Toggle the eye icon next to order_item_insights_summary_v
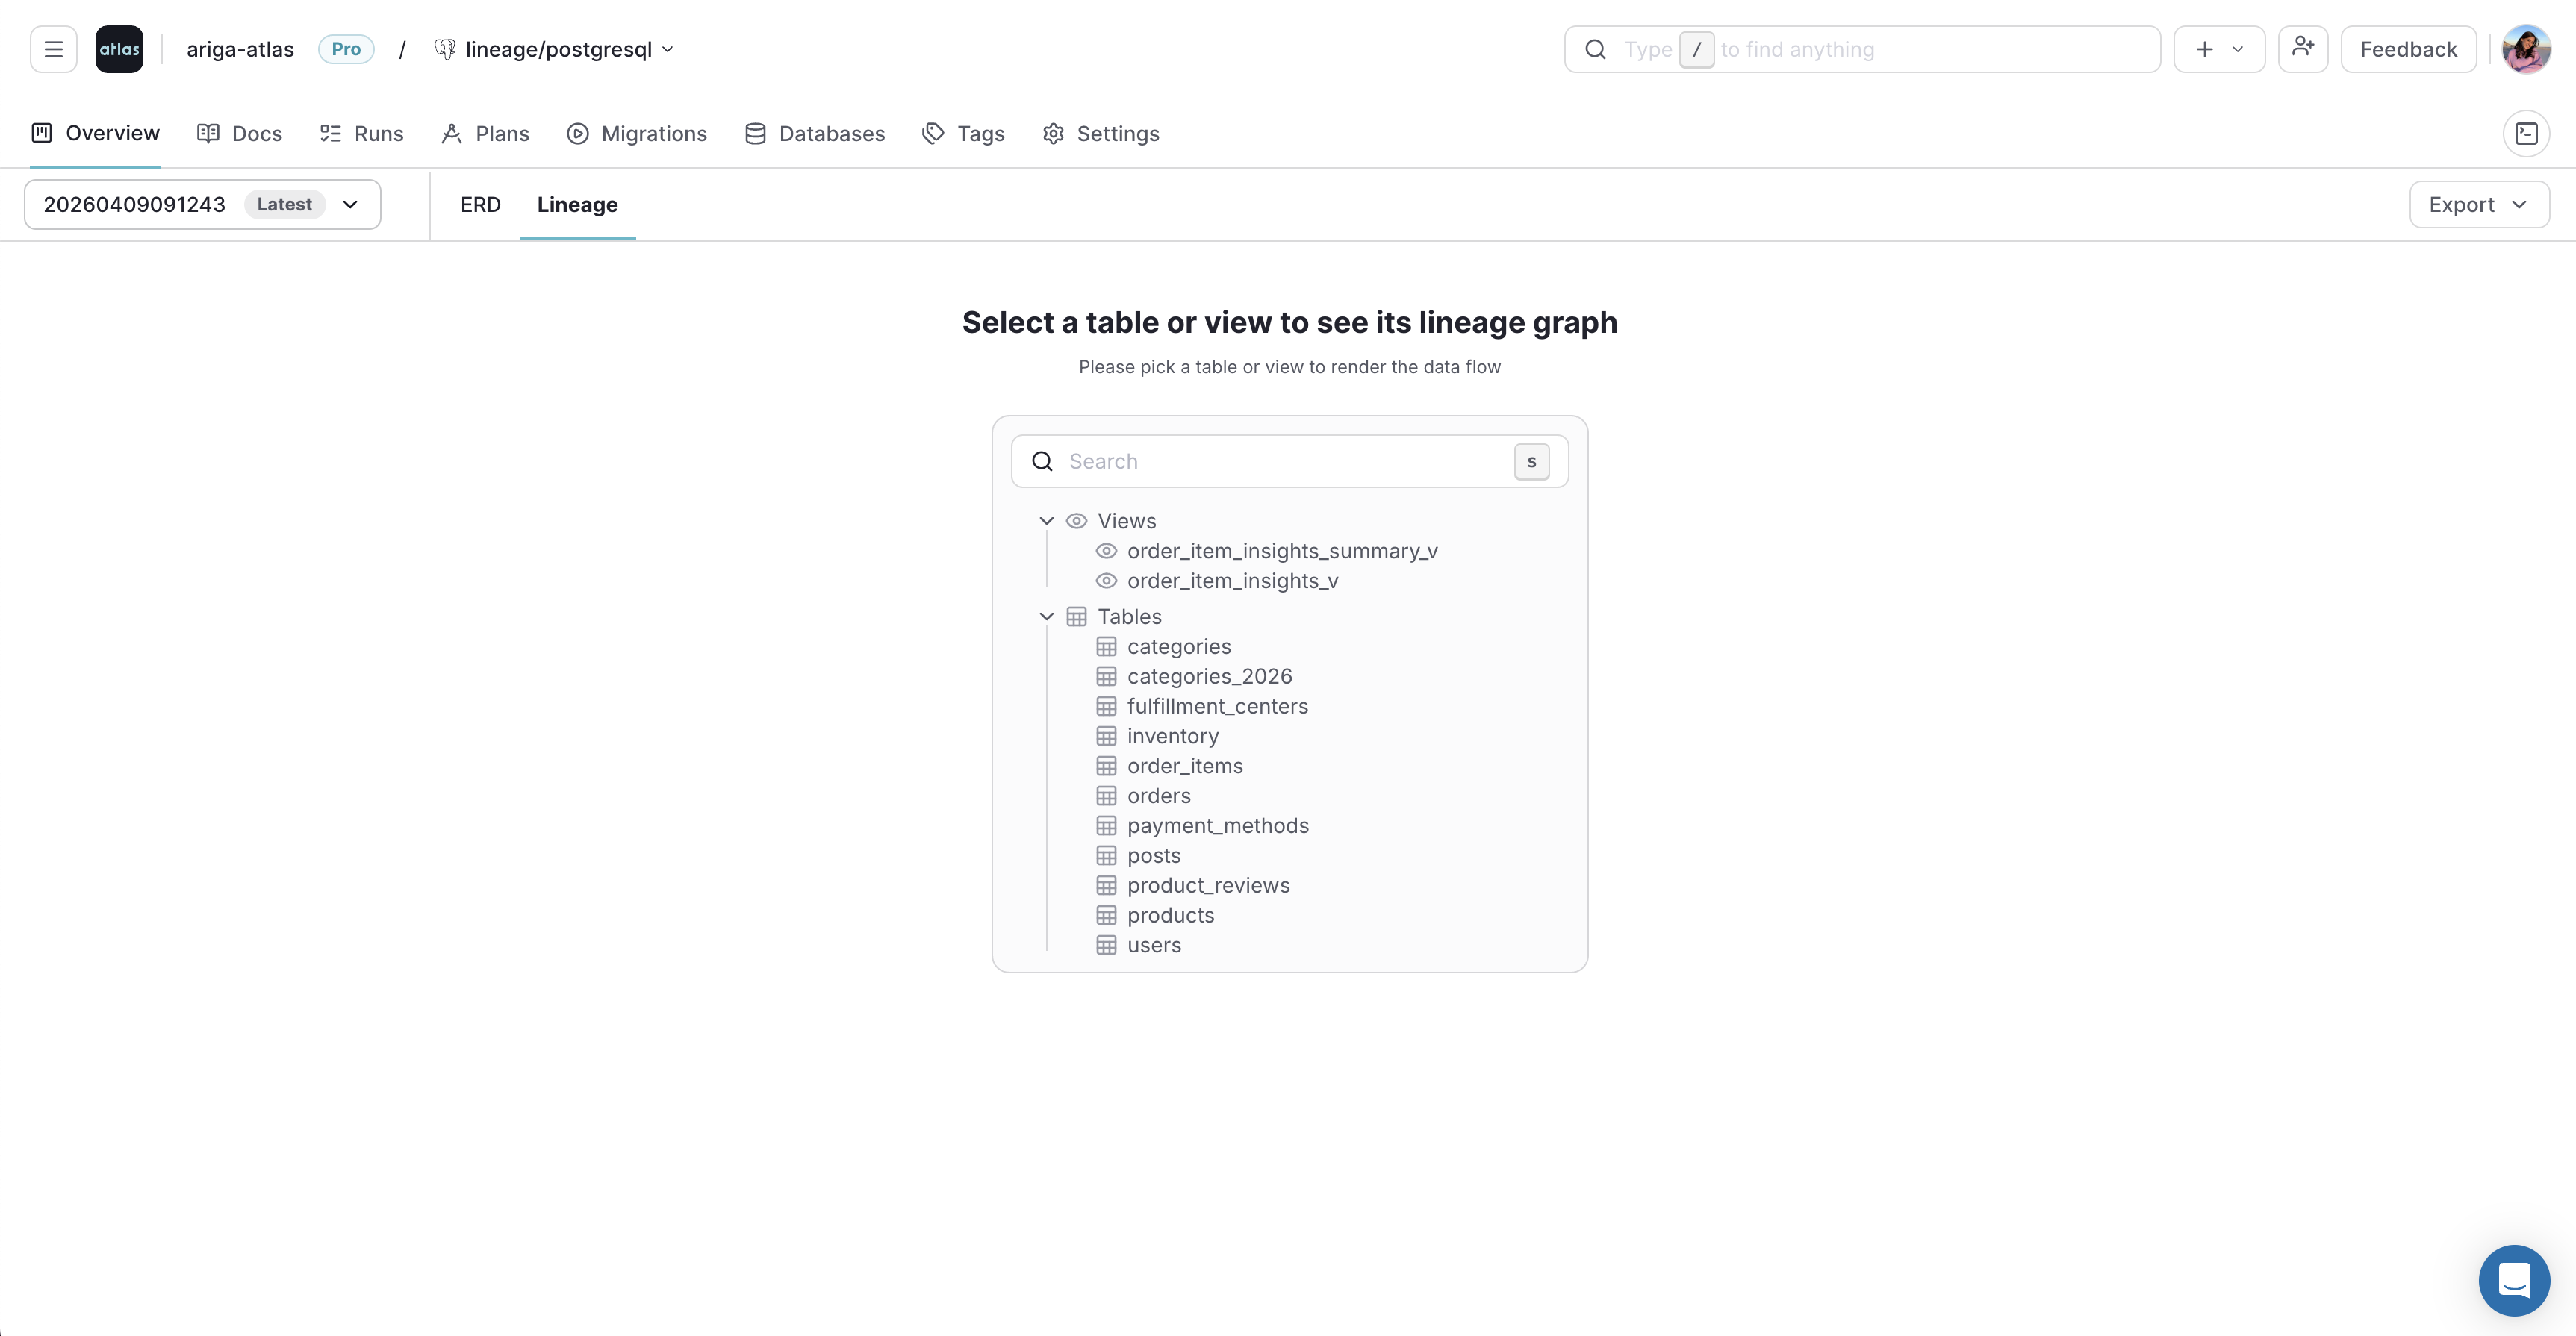Viewport: 2576px width, 1336px height. pos(1107,551)
